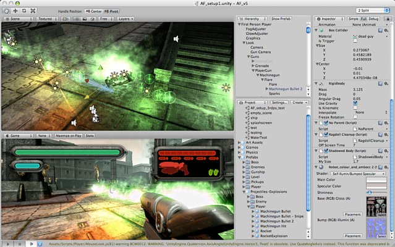The image size is (395, 247).
Task: Open Box Collider help book icon
Action: pyautogui.click(x=380, y=30)
